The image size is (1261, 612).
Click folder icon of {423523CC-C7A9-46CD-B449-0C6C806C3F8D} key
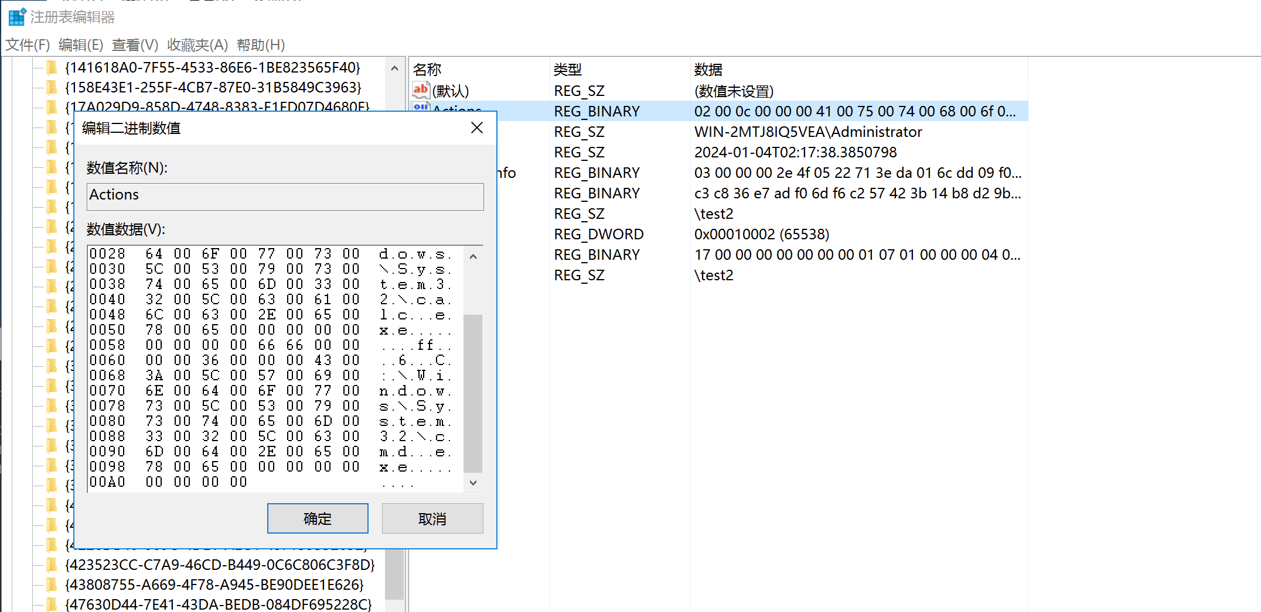52,565
